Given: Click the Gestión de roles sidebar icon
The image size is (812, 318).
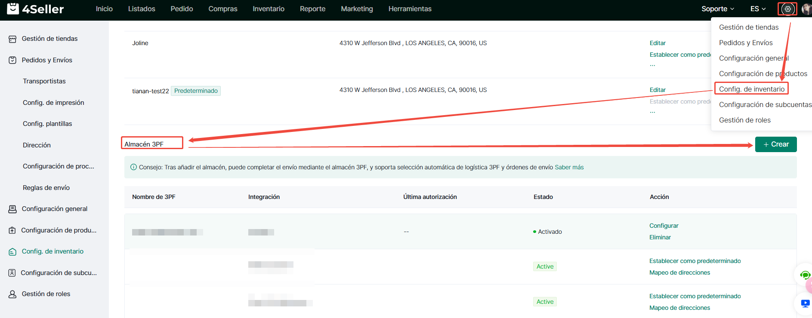Looking at the screenshot, I should pyautogui.click(x=12, y=294).
